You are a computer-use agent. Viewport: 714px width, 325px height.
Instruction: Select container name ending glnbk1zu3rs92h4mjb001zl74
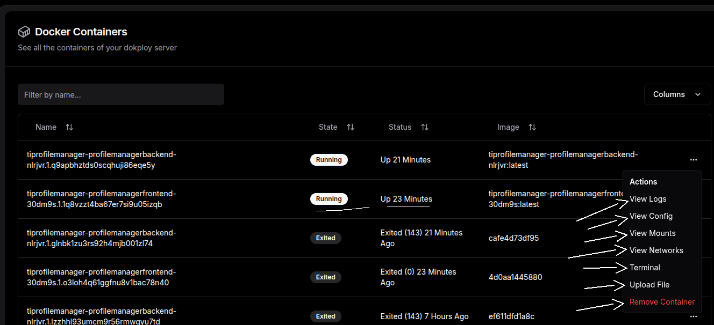[102, 238]
